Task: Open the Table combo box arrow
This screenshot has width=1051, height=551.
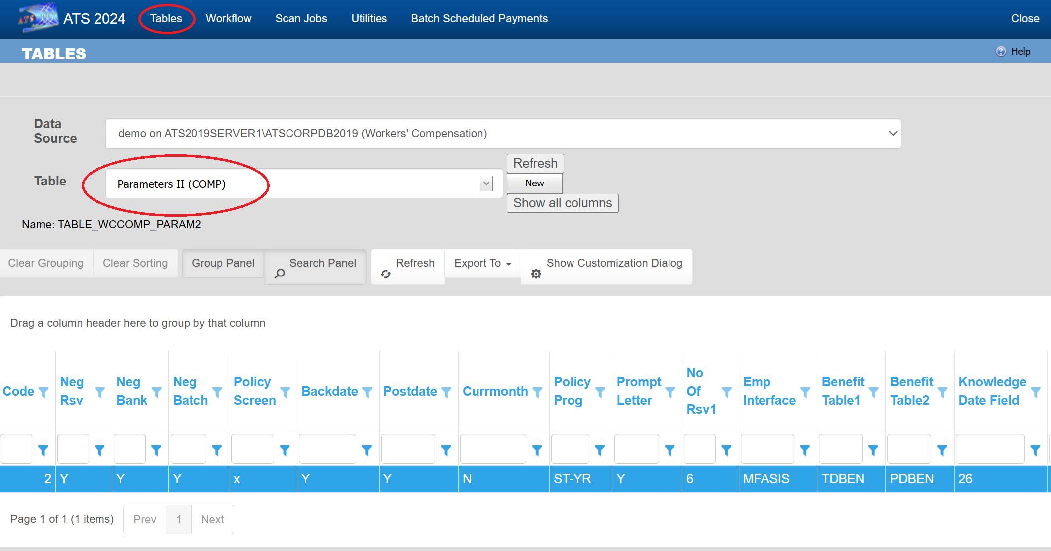Action: click(x=486, y=184)
